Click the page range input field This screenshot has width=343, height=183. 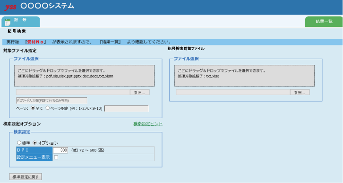coord(127,109)
